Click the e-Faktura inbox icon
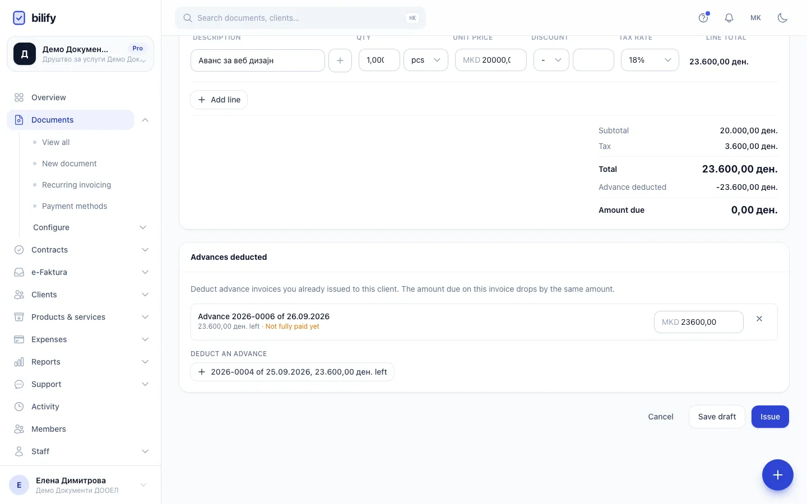This screenshot has height=504, width=807. [19, 272]
